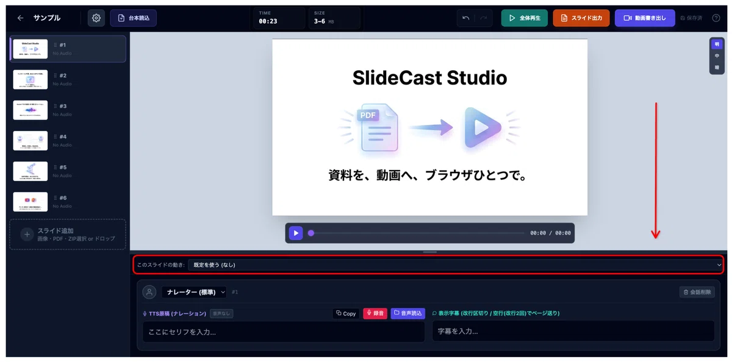Click 全体再生 to play everything
This screenshot has height=362, width=732.
[525, 18]
